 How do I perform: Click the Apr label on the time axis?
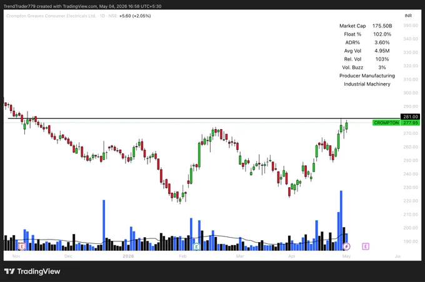(x=292, y=256)
